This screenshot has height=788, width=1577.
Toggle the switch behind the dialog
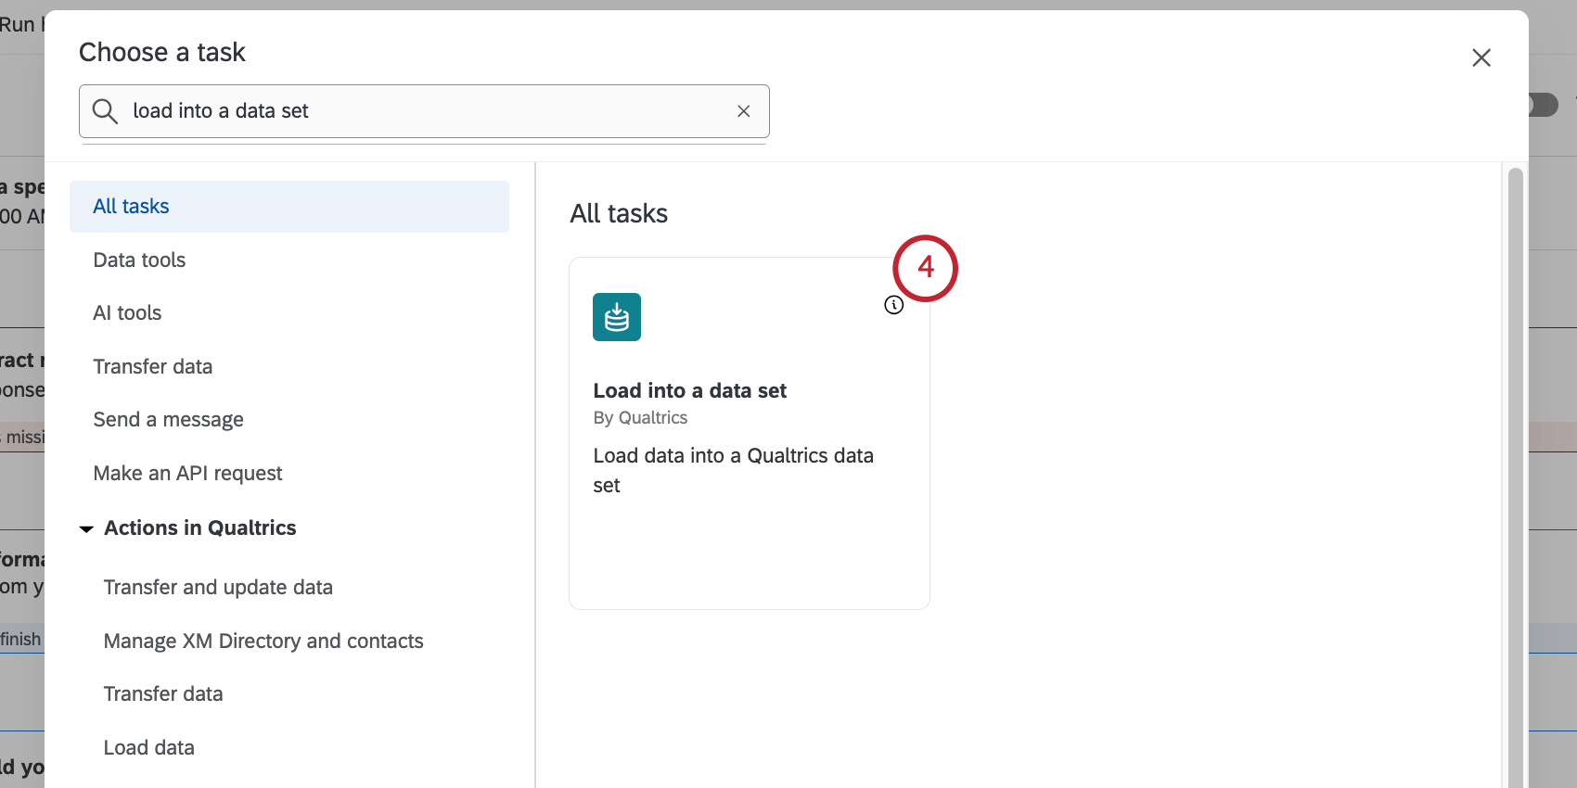coord(1545,105)
